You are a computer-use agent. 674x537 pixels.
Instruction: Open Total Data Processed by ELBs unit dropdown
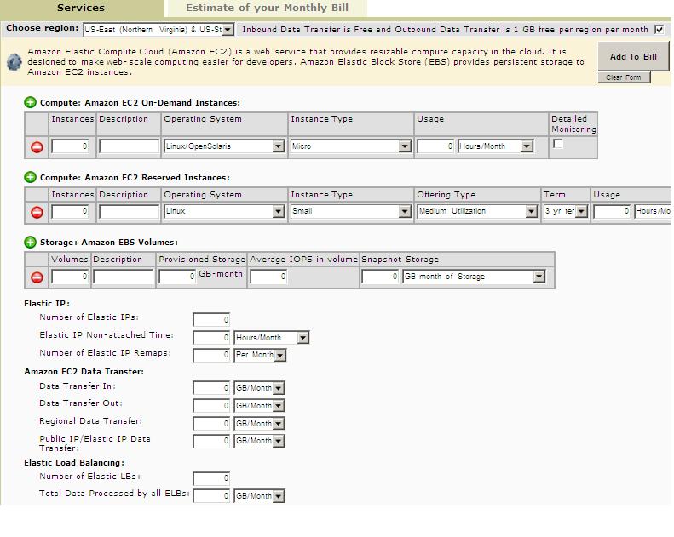click(259, 496)
